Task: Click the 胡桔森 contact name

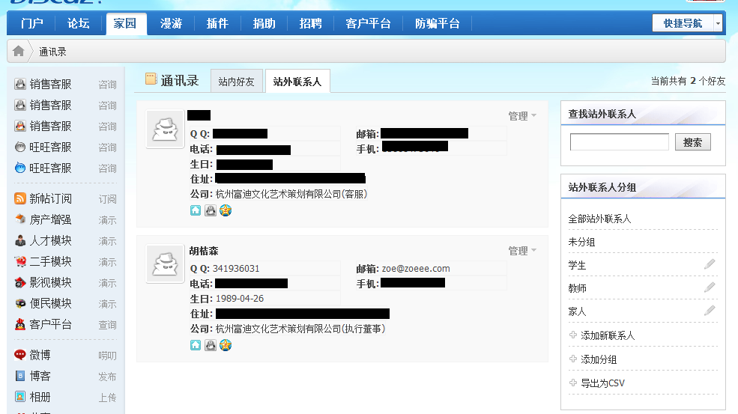Action: tap(204, 251)
